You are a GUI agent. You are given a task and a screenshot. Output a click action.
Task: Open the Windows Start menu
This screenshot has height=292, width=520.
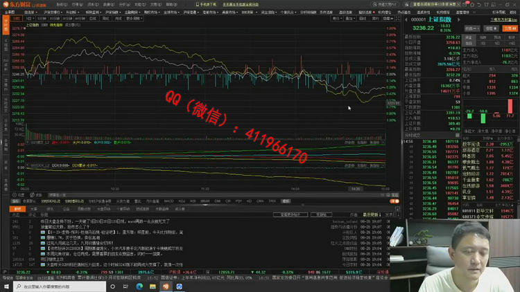(6, 286)
